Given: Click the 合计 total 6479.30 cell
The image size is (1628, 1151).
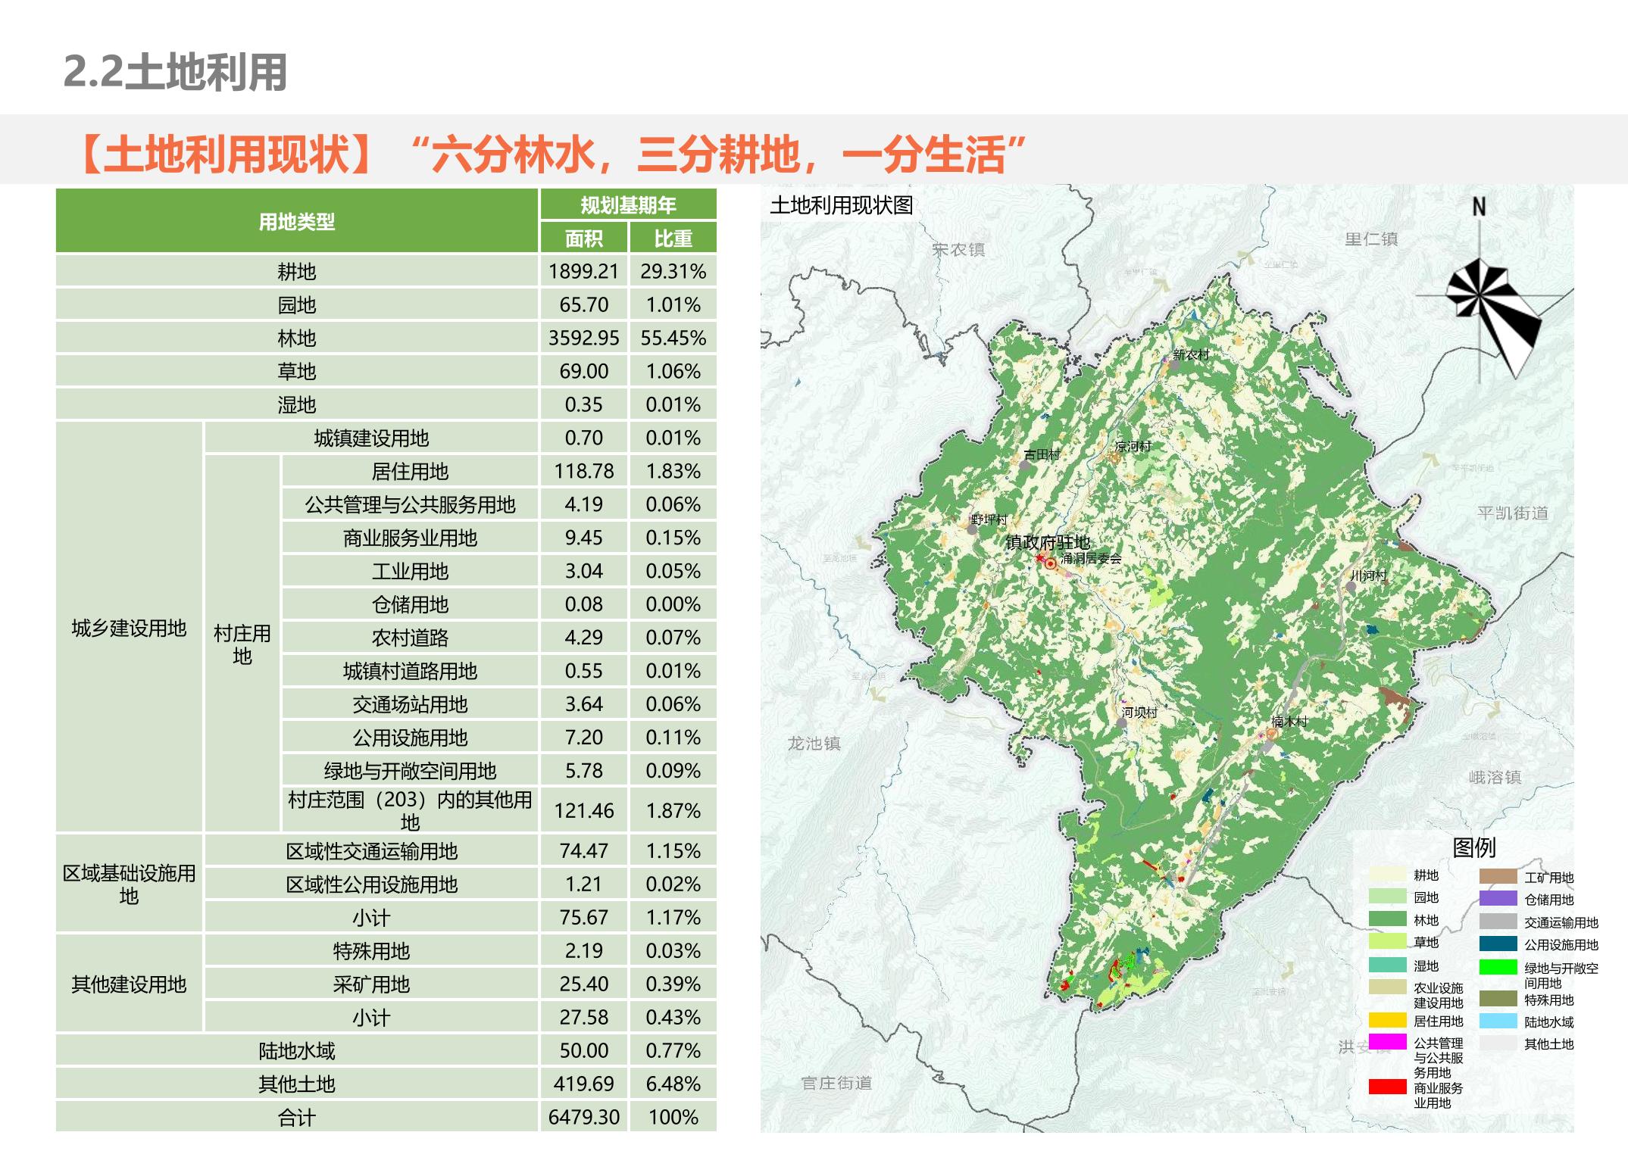Looking at the screenshot, I should coord(583,1117).
